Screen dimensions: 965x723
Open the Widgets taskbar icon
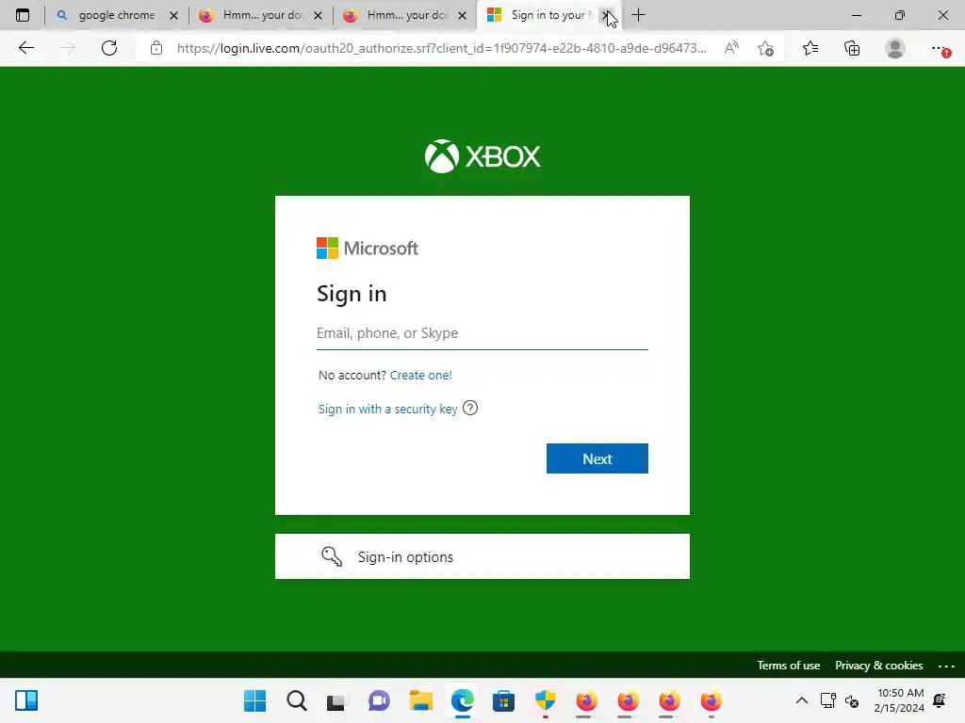pyautogui.click(x=26, y=700)
